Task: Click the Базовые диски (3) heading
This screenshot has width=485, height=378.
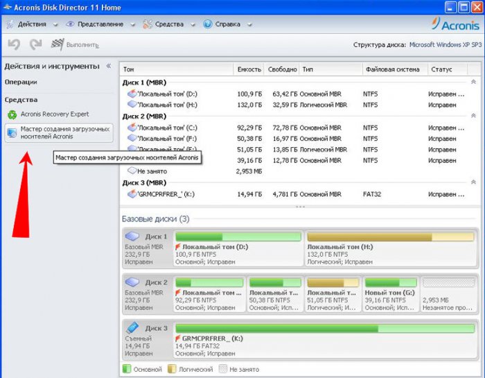Action: tap(156, 219)
